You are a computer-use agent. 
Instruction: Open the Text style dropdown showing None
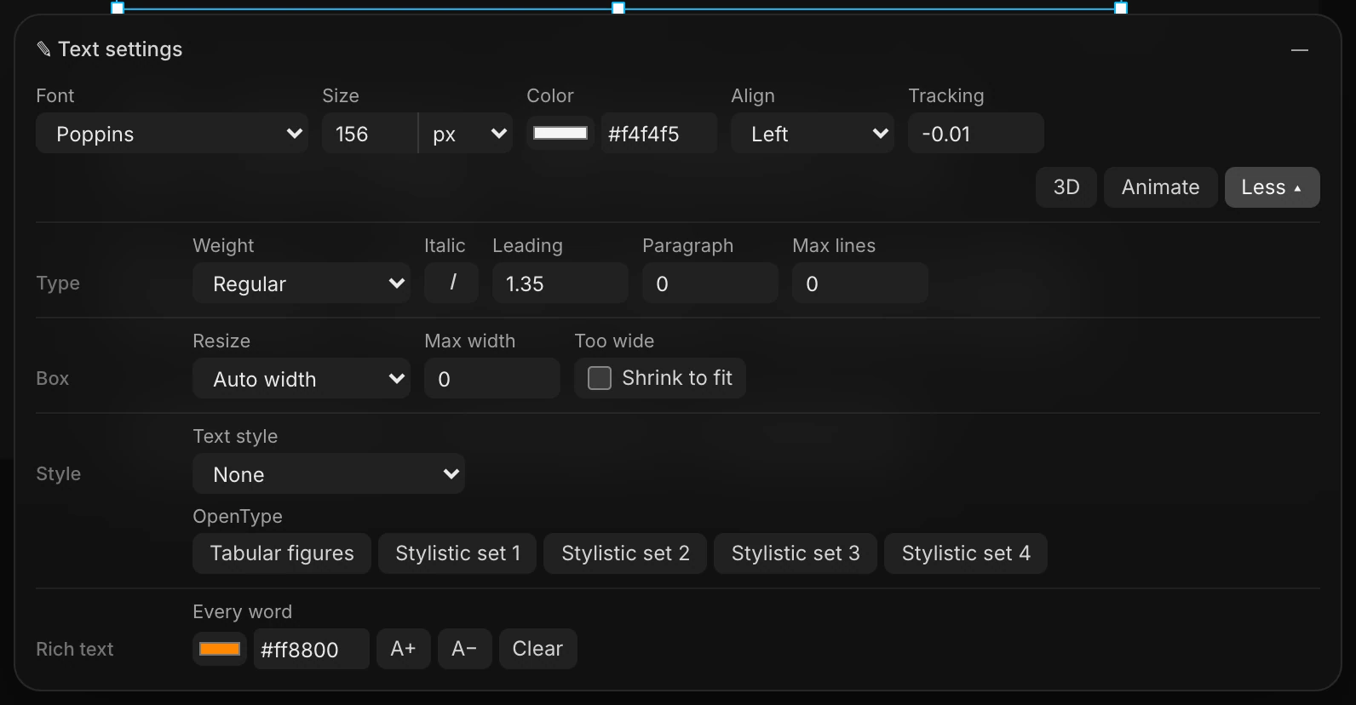tap(329, 473)
